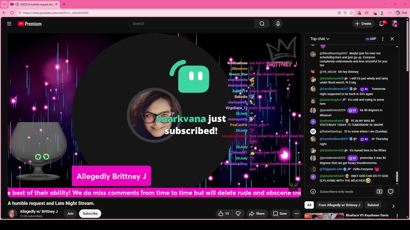Select the All filter chip
This screenshot has width=410, height=230.
coord(309,205)
